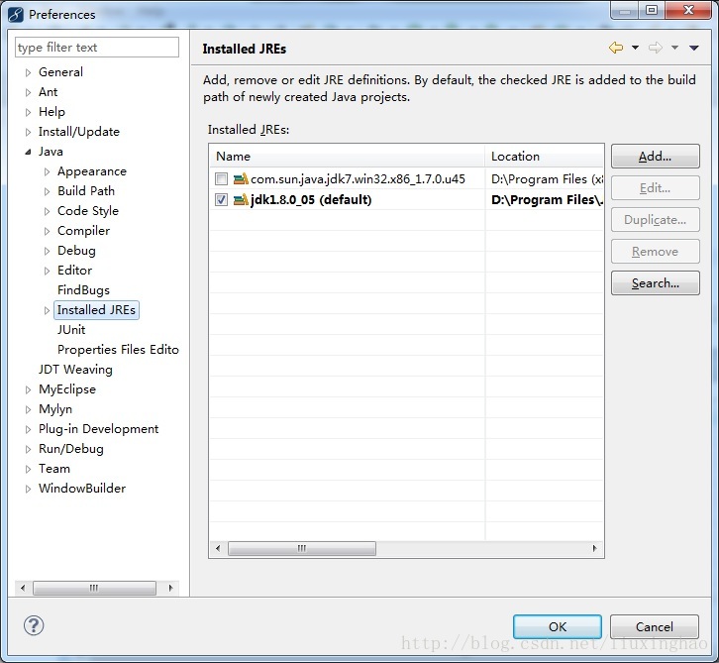Expand the Compiler subnode arrow
719x663 pixels.
[x=47, y=231]
